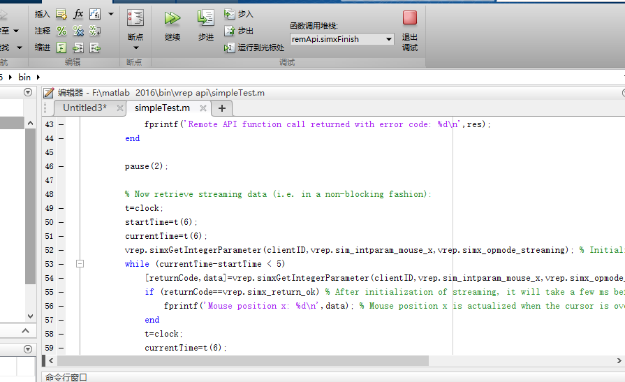Close the simpleTest.m tab

(203, 108)
